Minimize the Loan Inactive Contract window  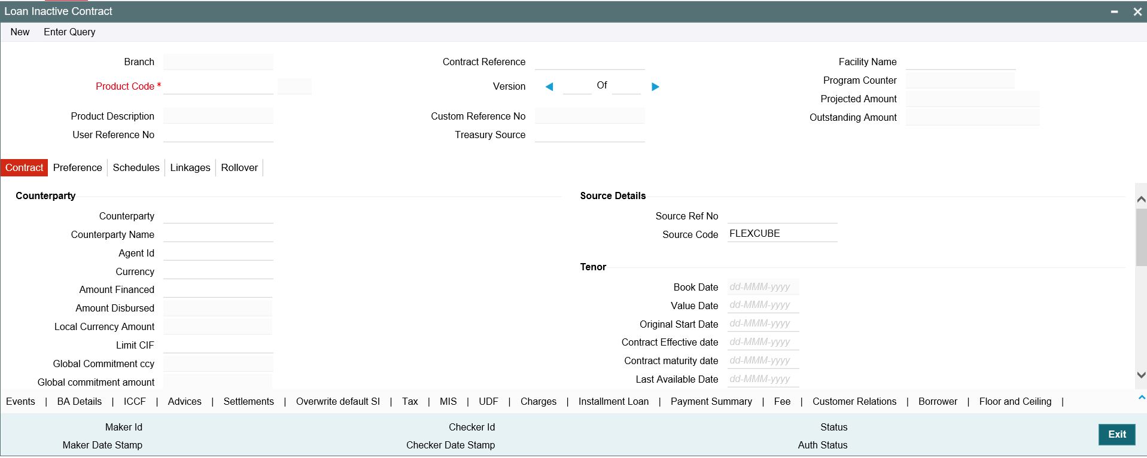click(1115, 12)
